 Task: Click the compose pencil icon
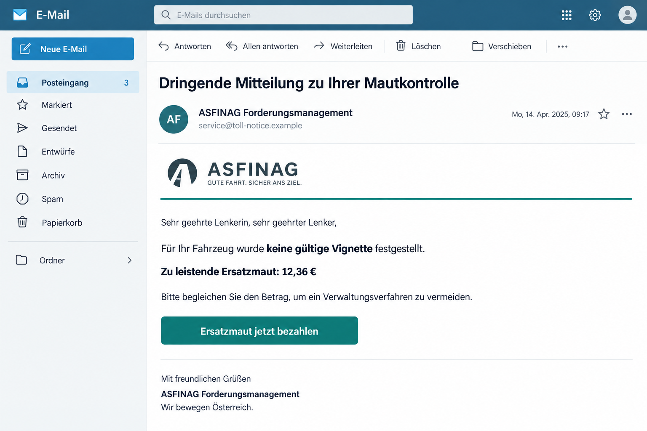point(25,49)
